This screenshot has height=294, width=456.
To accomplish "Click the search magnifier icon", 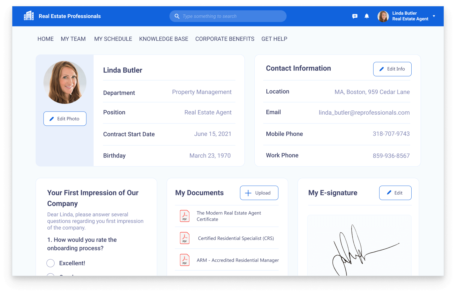I will [x=177, y=16].
